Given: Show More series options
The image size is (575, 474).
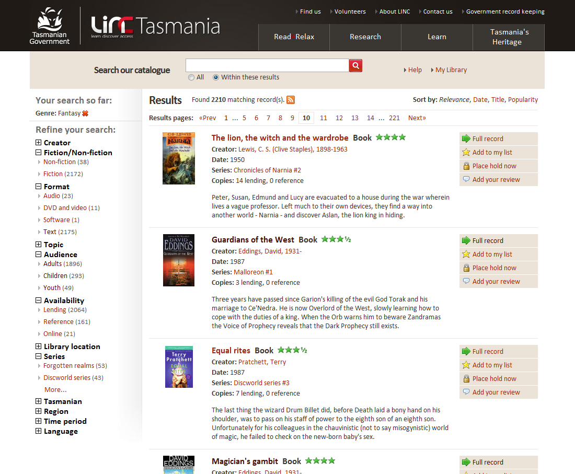Looking at the screenshot, I should pos(55,390).
